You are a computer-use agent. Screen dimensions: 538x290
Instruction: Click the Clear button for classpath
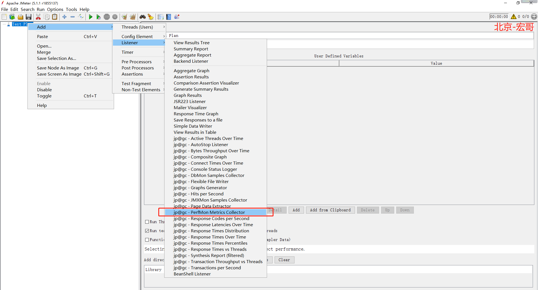pyautogui.click(x=284, y=260)
